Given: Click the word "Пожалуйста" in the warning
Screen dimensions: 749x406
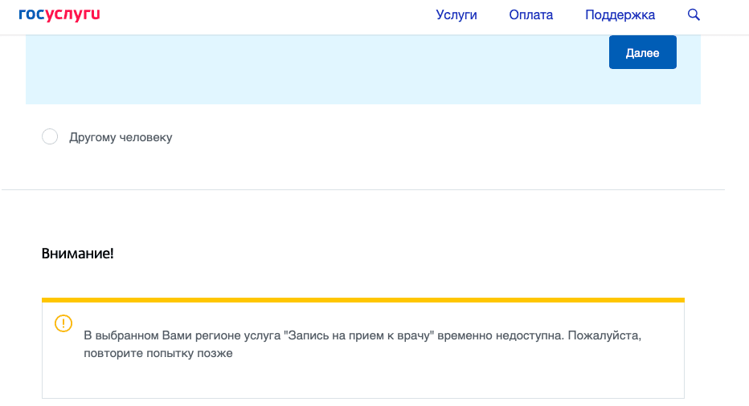Looking at the screenshot, I should tap(604, 335).
